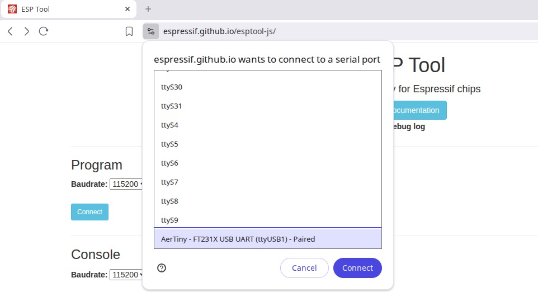Screen dimensions: 538x292
Task: Click the Program section Connect button
Action: 89,212
